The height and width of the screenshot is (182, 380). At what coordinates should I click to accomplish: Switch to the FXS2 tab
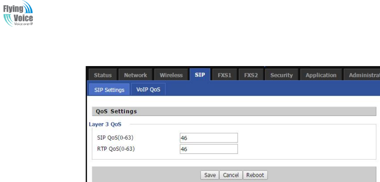pos(251,75)
